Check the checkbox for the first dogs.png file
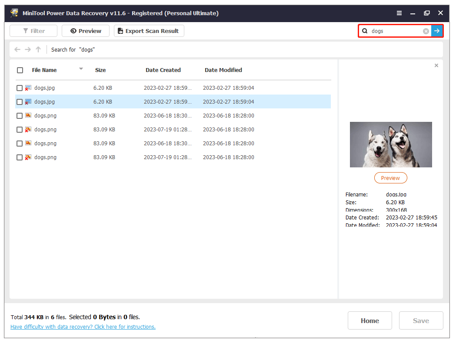The width and height of the screenshot is (456, 343). click(x=20, y=115)
